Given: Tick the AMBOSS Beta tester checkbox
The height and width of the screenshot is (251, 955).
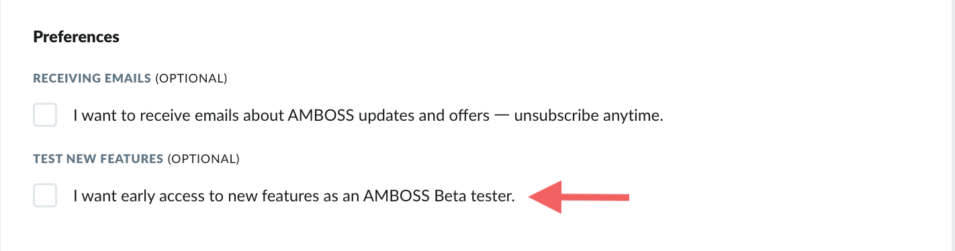Looking at the screenshot, I should click(x=45, y=196).
